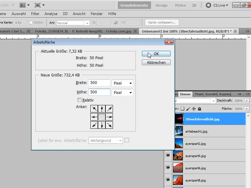Select the Grundelemente workspace
This screenshot has width=251, height=188.
point(134,5)
